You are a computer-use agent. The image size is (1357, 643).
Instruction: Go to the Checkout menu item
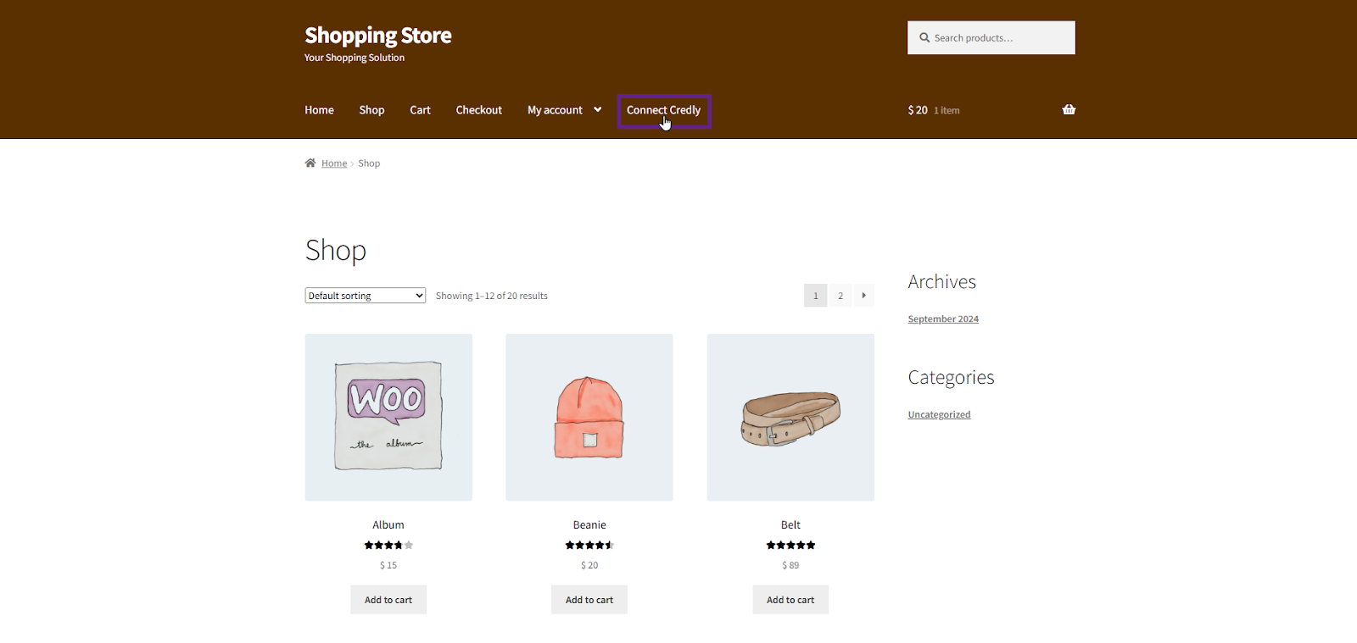coord(478,110)
